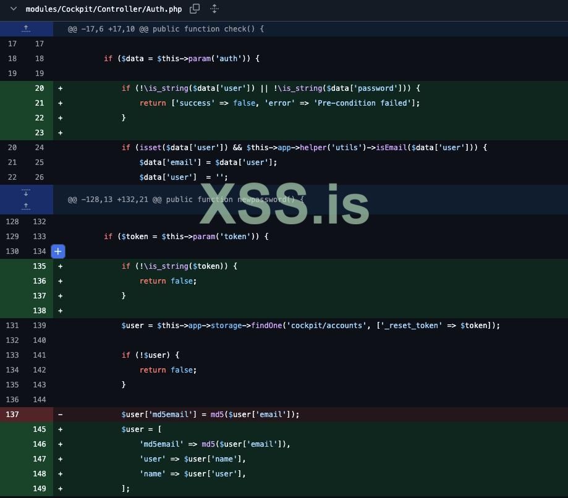Click the if (!$user) line

(150, 355)
